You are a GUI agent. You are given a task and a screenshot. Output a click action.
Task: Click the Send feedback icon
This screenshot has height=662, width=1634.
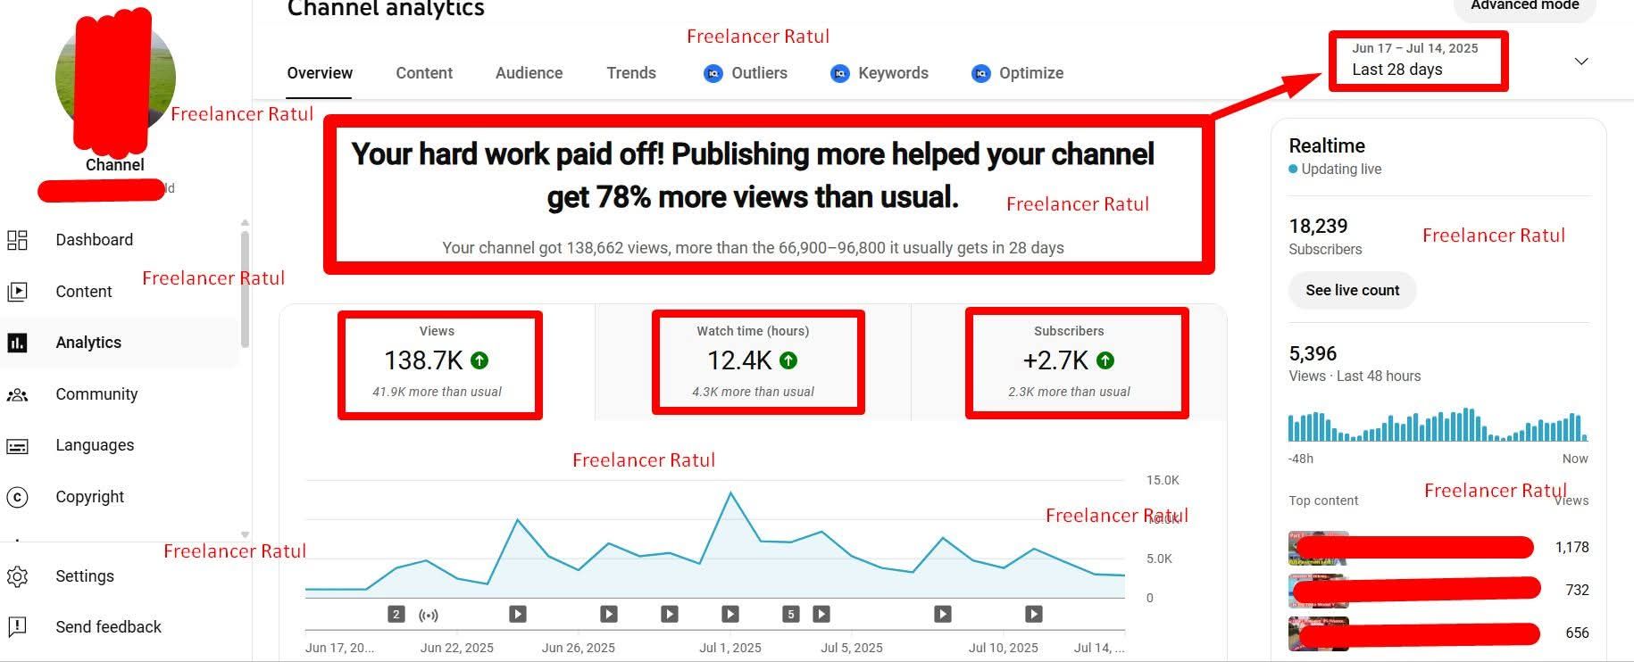click(18, 627)
